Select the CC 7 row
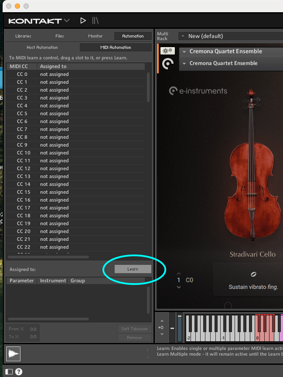This screenshot has width=283, height=377. (x=75, y=129)
